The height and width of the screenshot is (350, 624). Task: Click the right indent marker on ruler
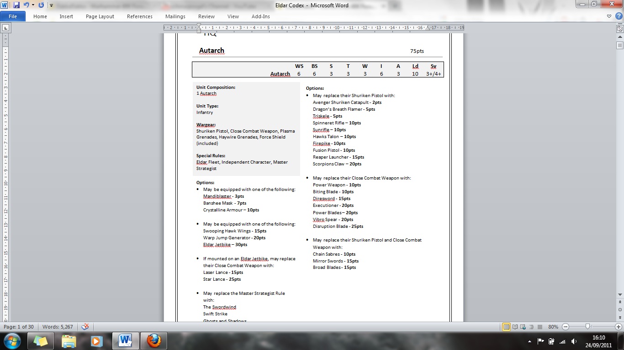(428, 28)
